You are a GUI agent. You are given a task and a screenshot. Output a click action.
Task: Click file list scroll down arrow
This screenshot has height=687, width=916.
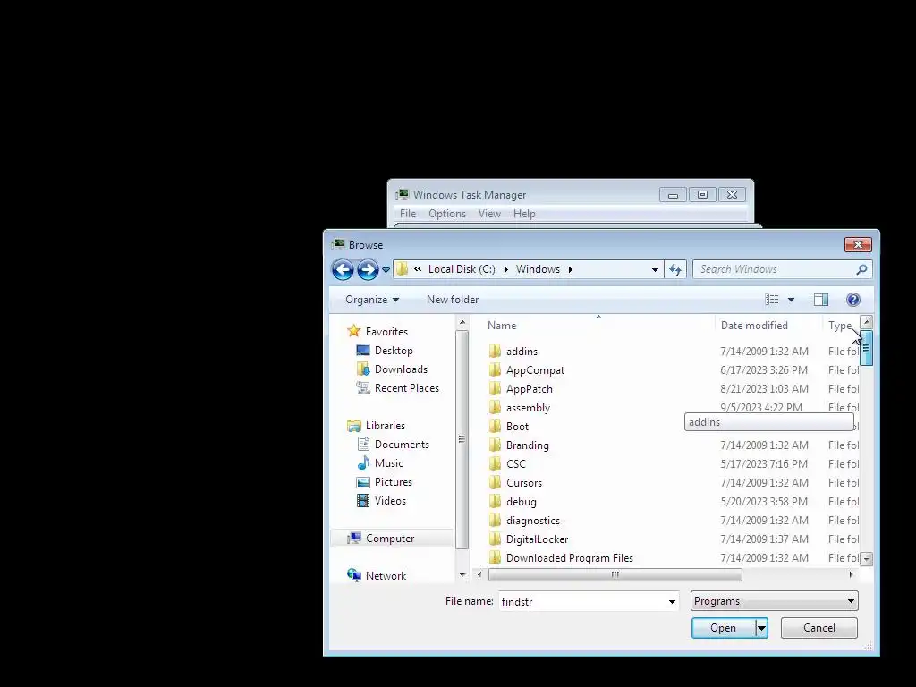tap(866, 559)
